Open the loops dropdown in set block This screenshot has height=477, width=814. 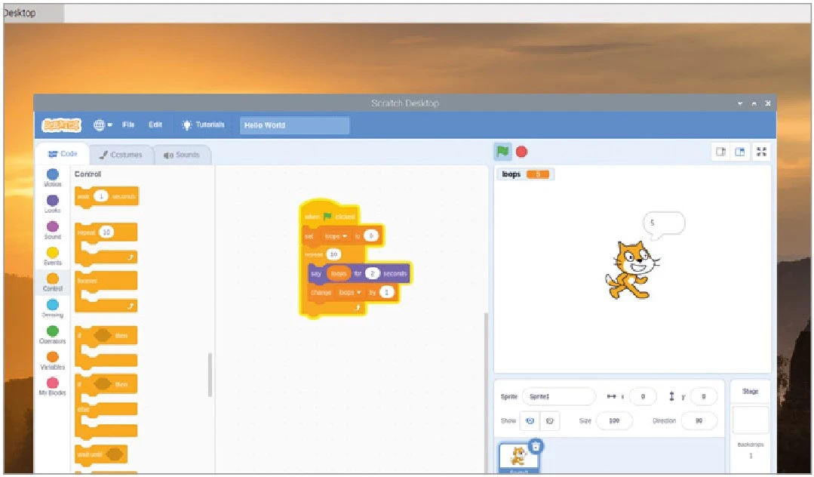click(336, 236)
